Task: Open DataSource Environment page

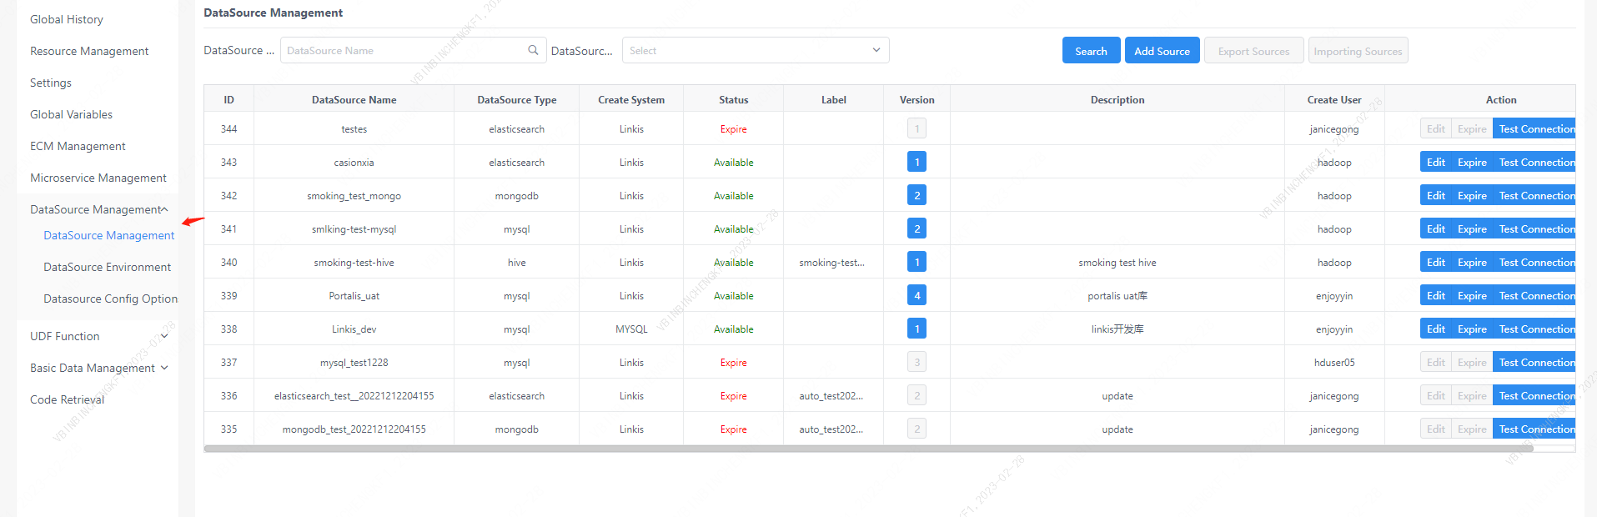Action: coord(107,267)
